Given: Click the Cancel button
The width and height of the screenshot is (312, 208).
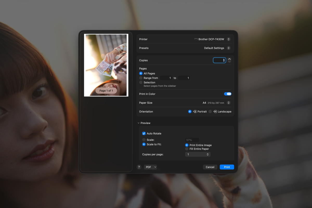Looking at the screenshot, I should [210, 167].
